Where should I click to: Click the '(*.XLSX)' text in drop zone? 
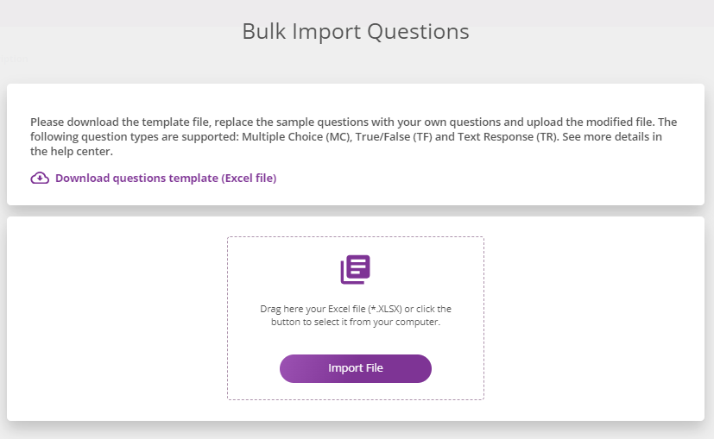pos(385,309)
